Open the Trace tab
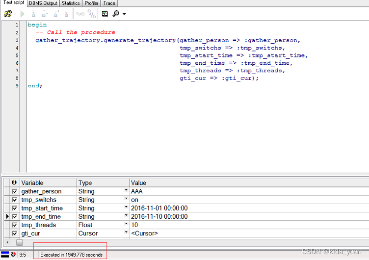The height and width of the screenshot is (260, 369). click(x=109, y=3)
